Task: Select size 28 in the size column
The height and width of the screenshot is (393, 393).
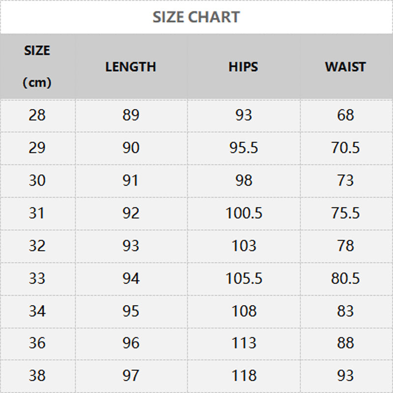Action: (x=37, y=115)
